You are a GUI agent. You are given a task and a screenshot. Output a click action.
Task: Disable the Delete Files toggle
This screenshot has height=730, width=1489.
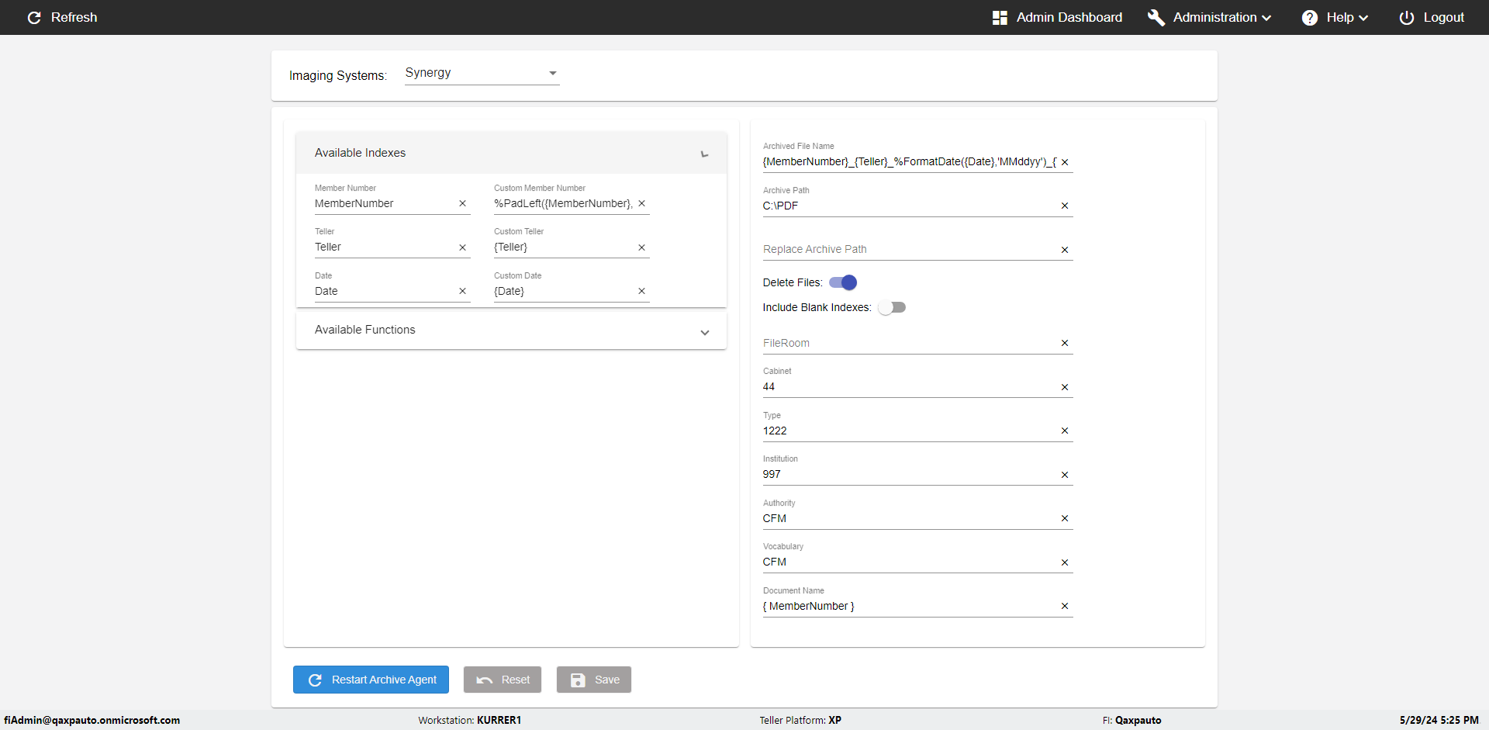843,282
